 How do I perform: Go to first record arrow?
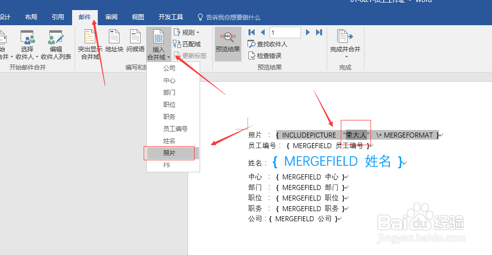tap(252, 32)
